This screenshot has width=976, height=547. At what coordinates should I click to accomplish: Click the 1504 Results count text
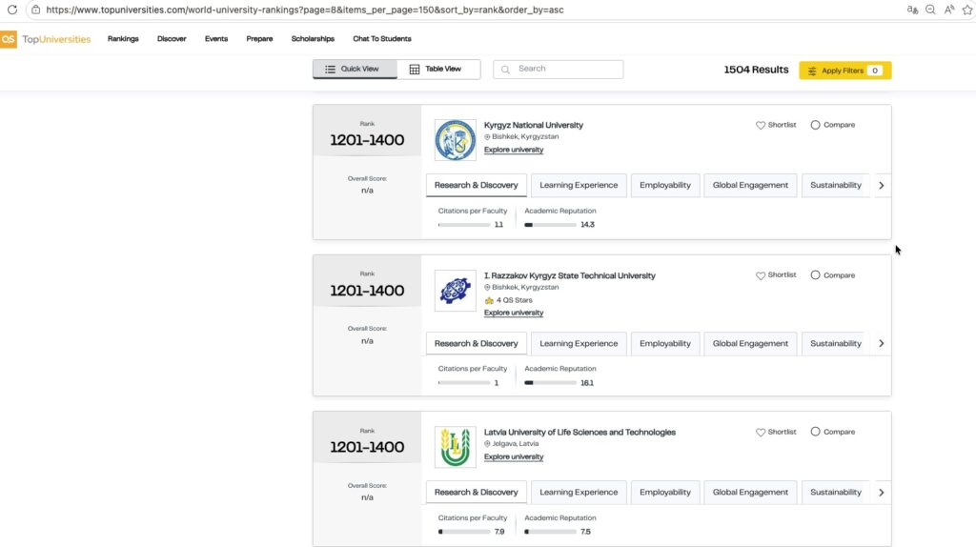point(756,70)
